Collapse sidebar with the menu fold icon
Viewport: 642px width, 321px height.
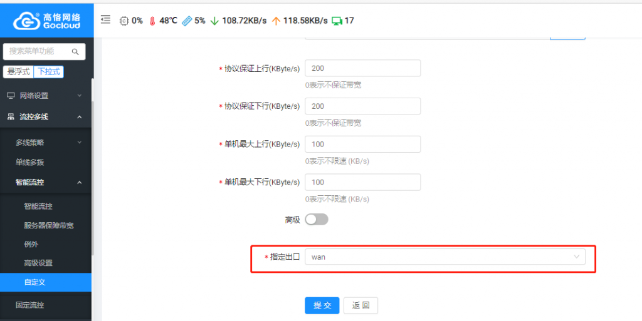pyautogui.click(x=105, y=20)
